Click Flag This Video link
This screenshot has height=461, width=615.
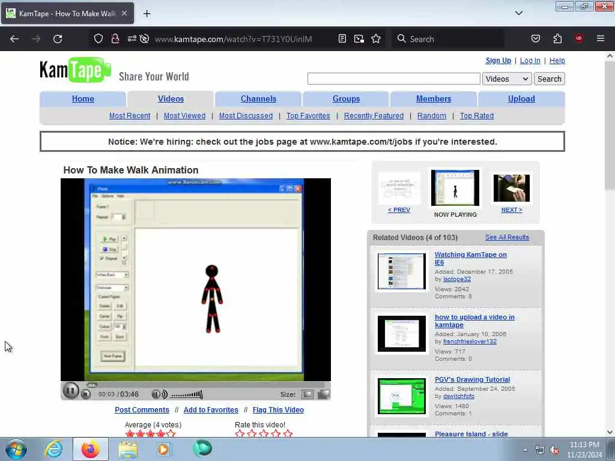click(278, 409)
